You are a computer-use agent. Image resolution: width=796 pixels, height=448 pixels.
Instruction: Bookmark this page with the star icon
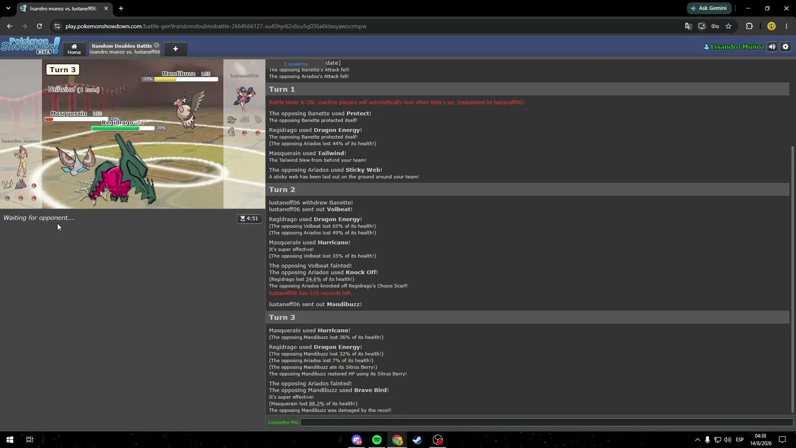(x=728, y=26)
